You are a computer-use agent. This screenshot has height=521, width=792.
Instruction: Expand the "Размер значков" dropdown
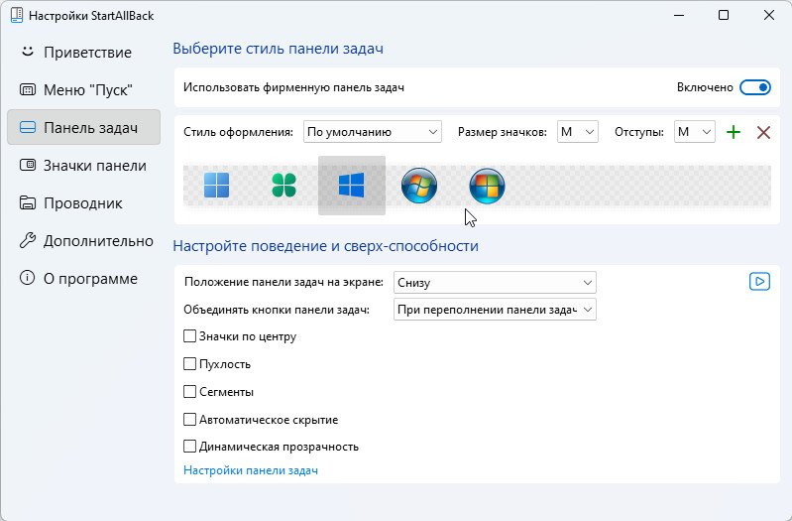tap(577, 132)
